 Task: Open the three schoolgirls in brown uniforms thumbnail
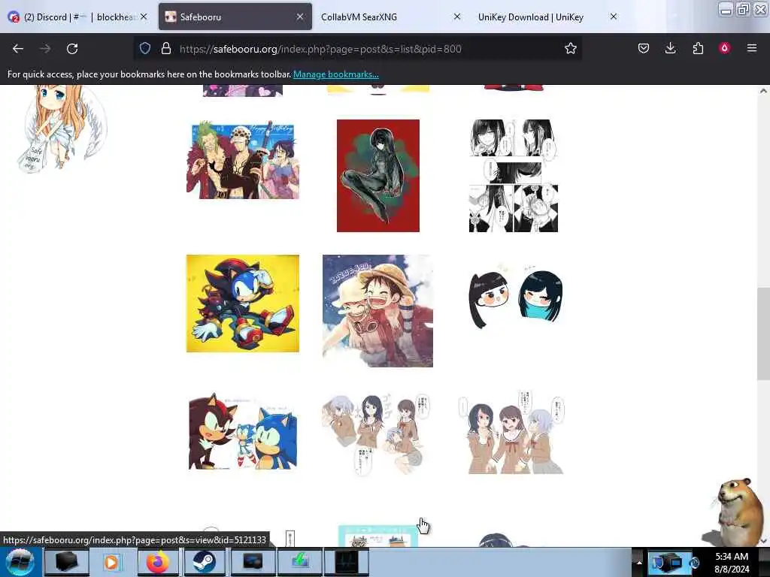tap(511, 432)
